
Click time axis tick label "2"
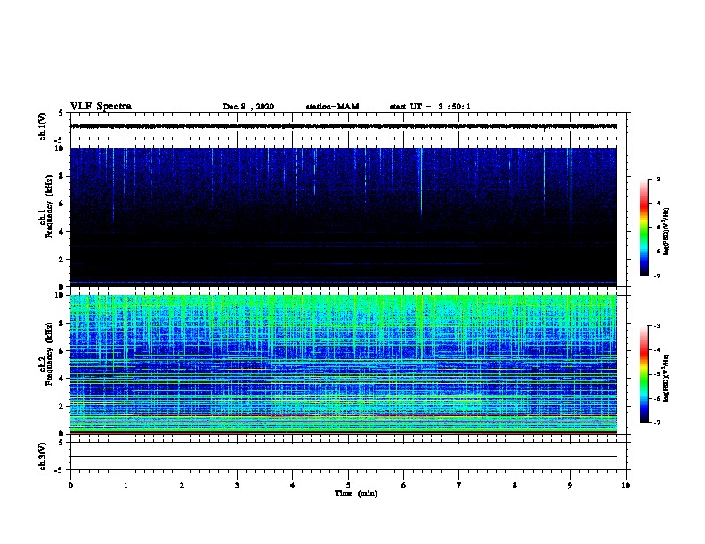(182, 485)
